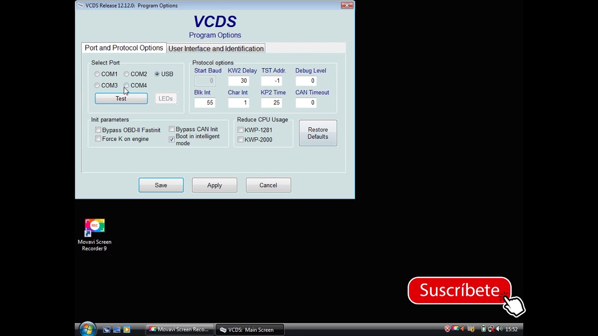This screenshot has height=336, width=598.
Task: Enable Force K on engine checkbox
Action: point(98,139)
